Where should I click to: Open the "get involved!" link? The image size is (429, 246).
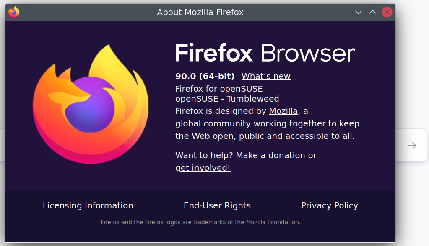[x=203, y=168]
